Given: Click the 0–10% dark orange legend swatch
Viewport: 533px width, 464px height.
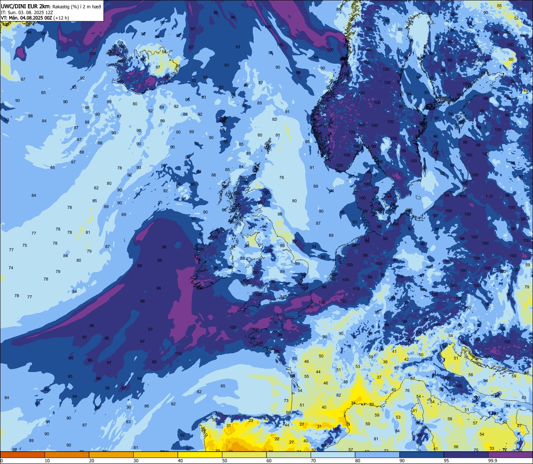Looking at the screenshot, I should [22, 454].
